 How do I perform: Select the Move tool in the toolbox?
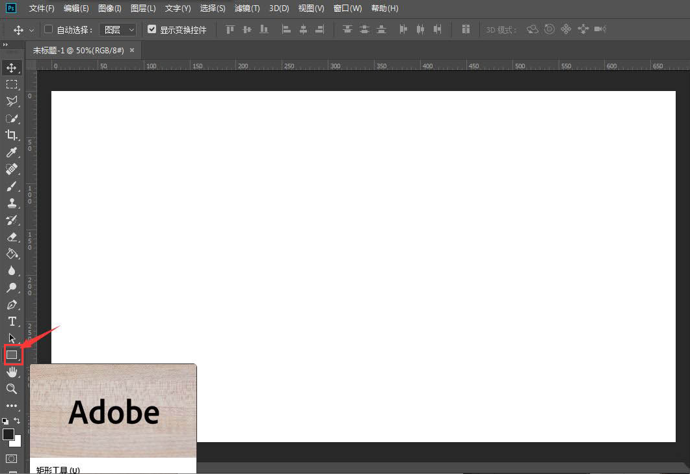(12, 68)
